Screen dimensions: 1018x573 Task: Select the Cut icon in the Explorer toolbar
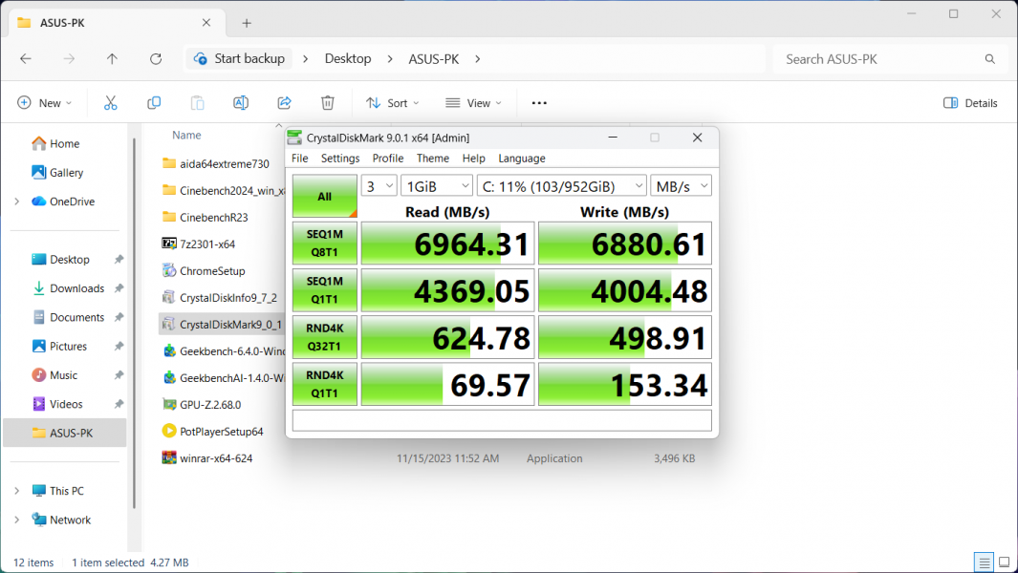110,102
